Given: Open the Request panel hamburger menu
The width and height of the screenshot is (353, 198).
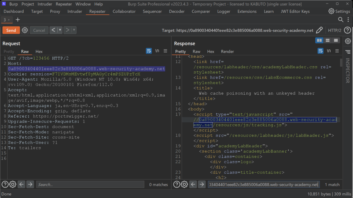Looking at the screenshot, I should click(165, 51).
